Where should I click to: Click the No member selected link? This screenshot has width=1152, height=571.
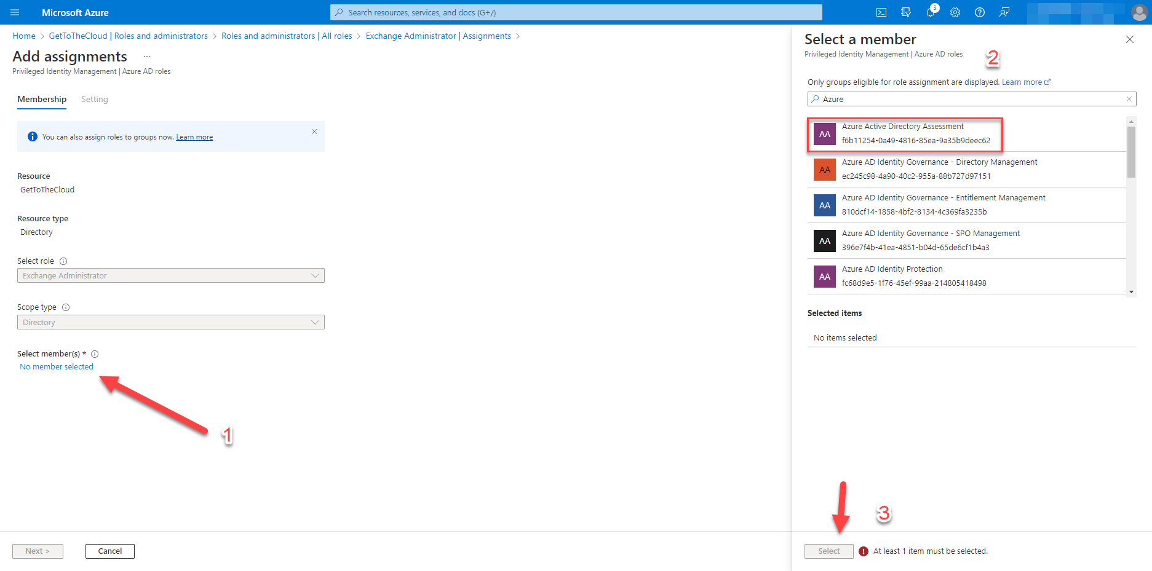(x=57, y=367)
